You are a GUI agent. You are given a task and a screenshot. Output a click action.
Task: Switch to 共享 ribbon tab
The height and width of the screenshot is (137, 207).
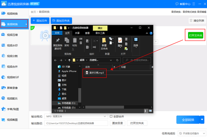(77, 33)
